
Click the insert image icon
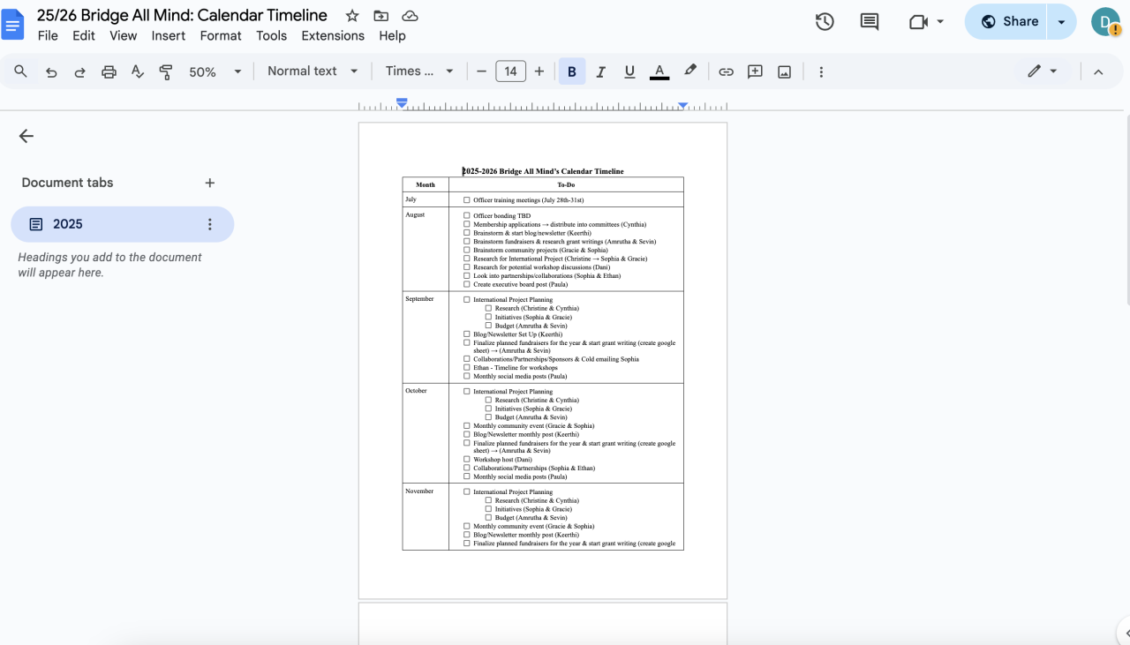click(784, 72)
